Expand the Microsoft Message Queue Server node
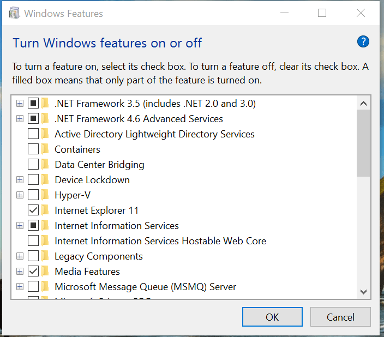 tap(20, 286)
